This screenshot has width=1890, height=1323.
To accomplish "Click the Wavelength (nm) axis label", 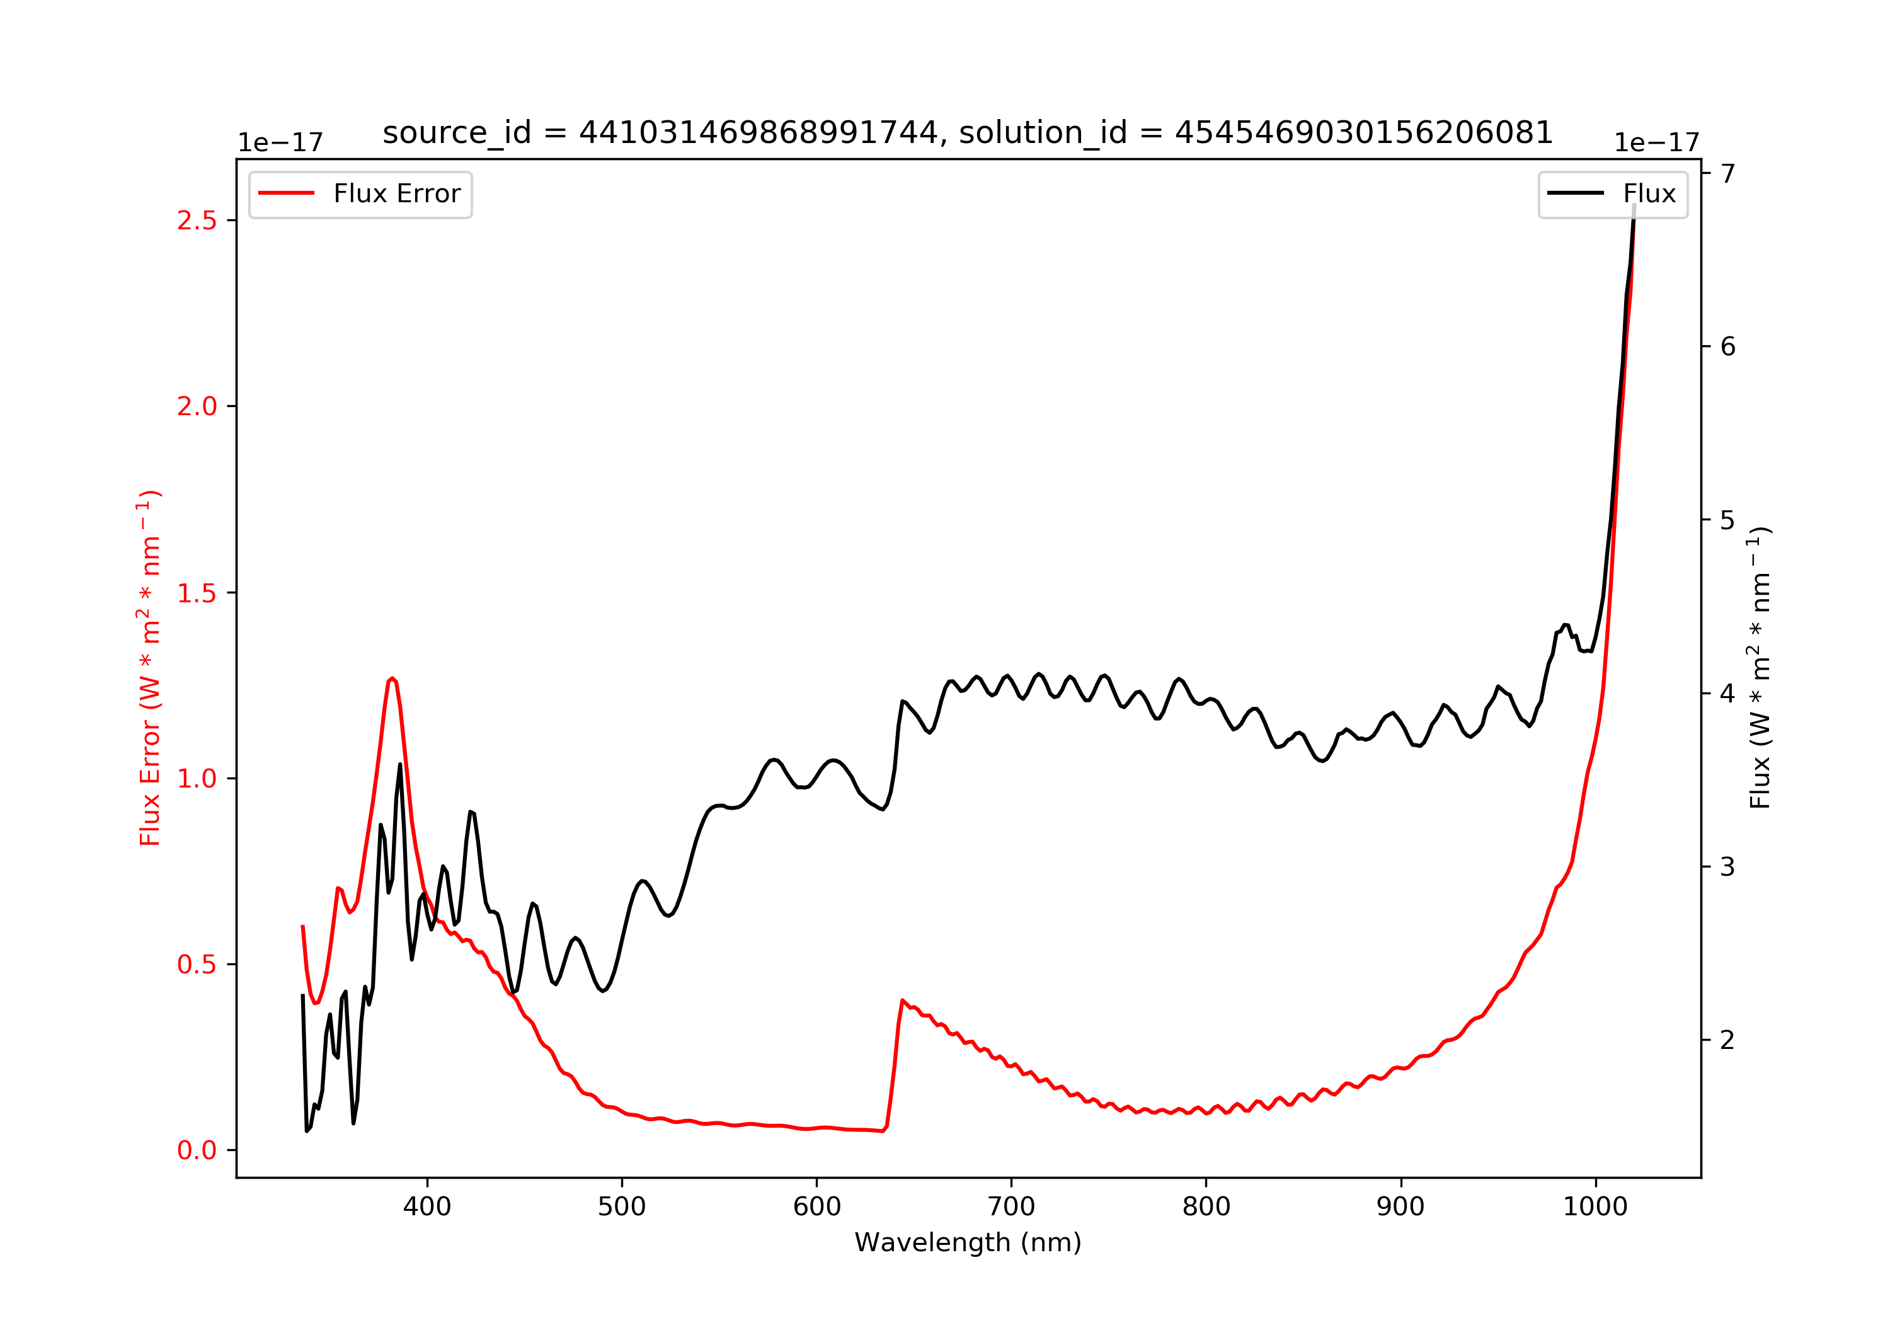I will click(968, 1242).
